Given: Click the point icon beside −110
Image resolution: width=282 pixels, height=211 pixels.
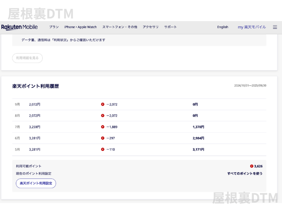Looking at the screenshot, I should click(x=103, y=149).
